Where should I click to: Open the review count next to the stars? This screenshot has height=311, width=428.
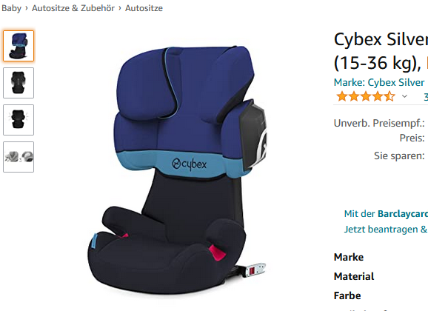coord(426,97)
